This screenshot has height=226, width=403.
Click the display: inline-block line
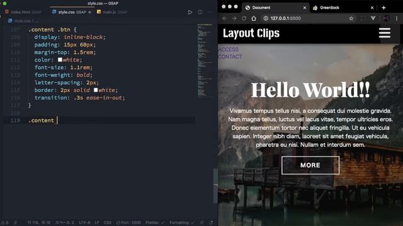[70, 37]
